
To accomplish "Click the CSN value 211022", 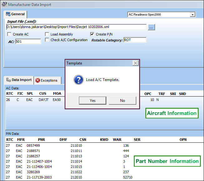I will click(76, 172).
